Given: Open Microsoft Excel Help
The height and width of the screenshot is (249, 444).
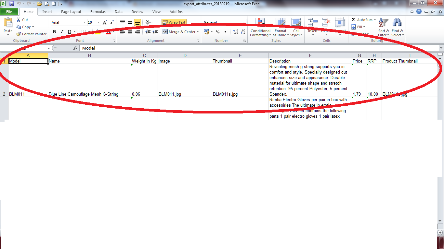Looking at the screenshot, I should click(419, 12).
